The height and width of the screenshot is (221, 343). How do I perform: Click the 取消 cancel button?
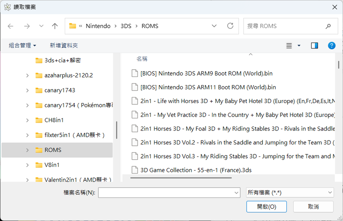(313, 206)
